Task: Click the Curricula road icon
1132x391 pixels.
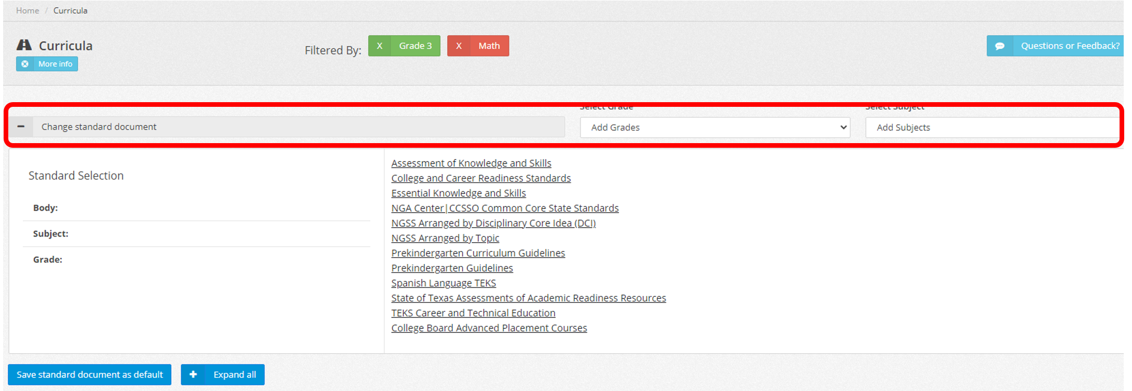Action: [24, 45]
